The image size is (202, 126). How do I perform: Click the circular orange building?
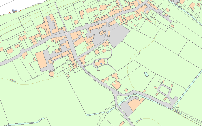pyautogui.click(x=52, y=74)
